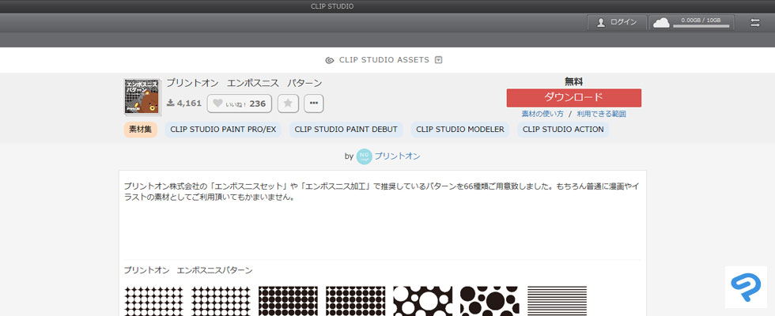The image size is (775, 316).
Task: Open the horizontal lines pattern thumbnail
Action: [557, 301]
